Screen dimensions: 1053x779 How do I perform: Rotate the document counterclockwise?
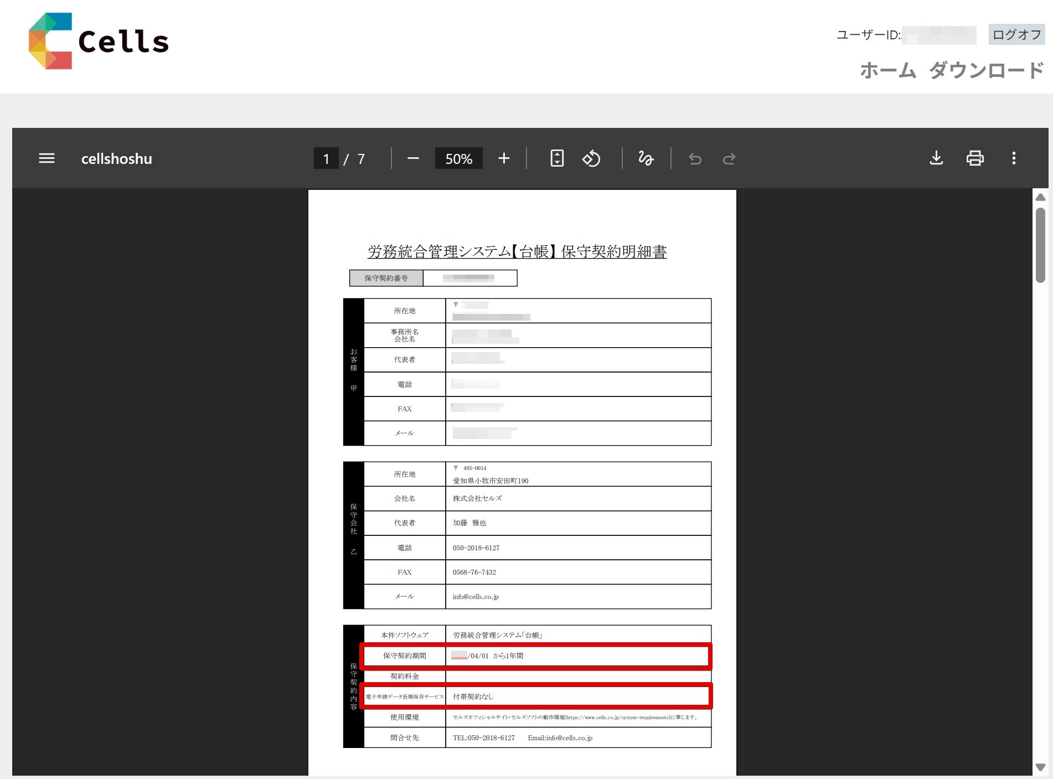[591, 158]
